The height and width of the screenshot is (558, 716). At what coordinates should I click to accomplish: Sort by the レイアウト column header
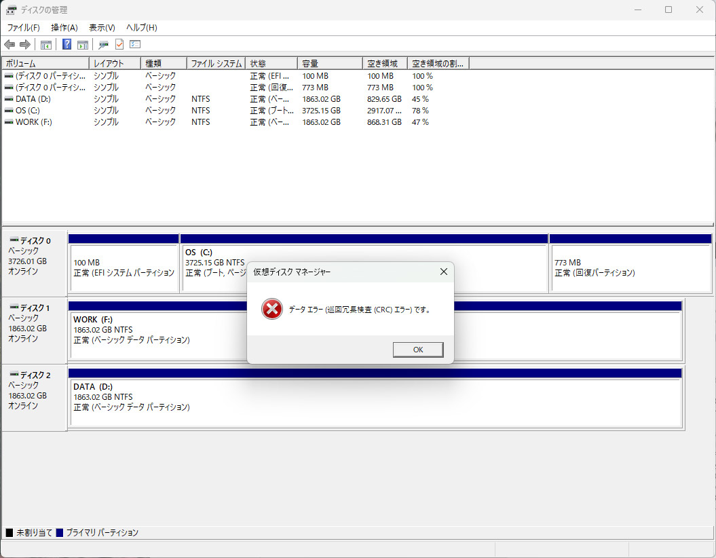[115, 64]
